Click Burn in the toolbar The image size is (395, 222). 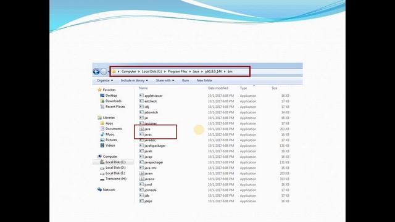pyautogui.click(x=185, y=81)
